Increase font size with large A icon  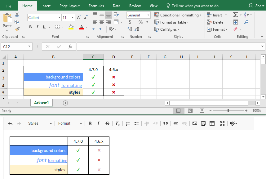(x=78, y=17)
